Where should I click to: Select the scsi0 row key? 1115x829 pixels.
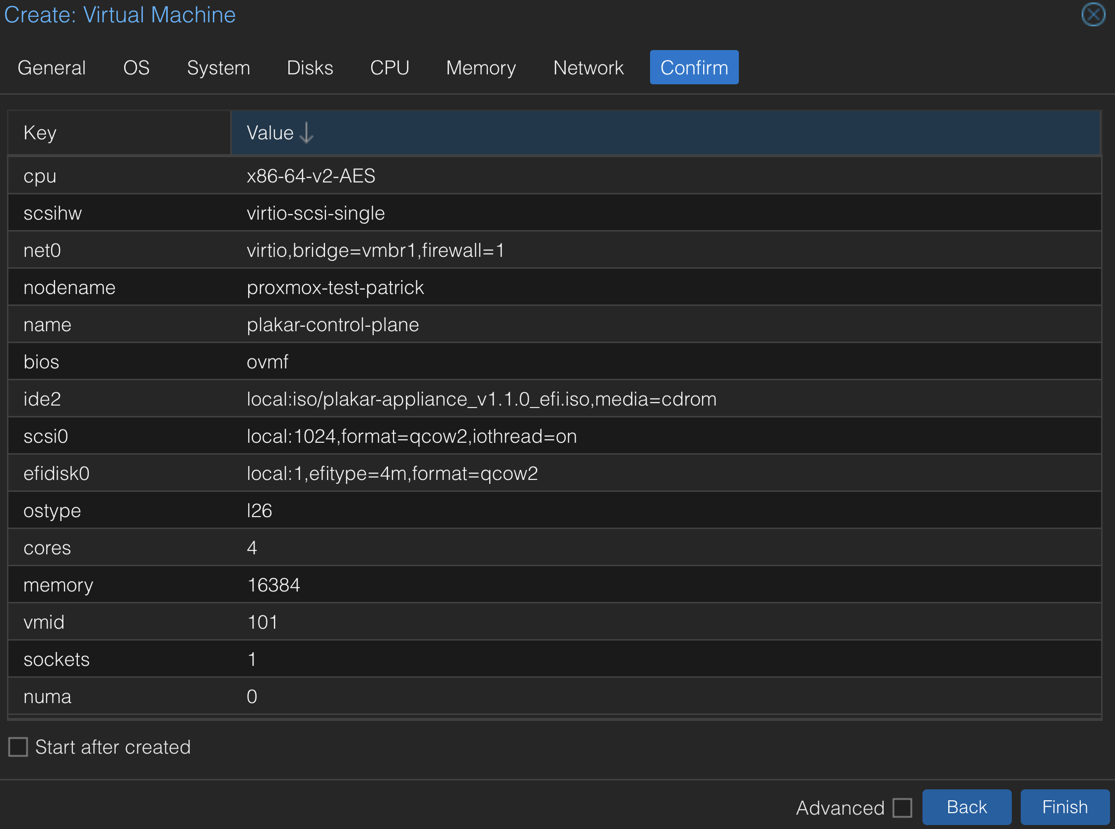tap(46, 436)
